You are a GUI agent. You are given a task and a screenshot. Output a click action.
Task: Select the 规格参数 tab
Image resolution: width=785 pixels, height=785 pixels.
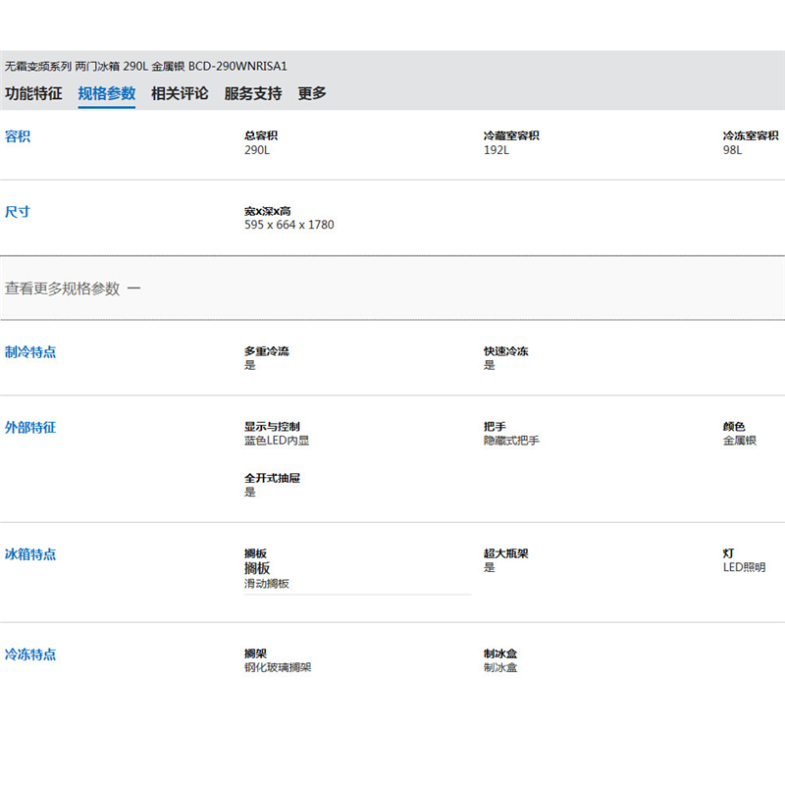107,93
